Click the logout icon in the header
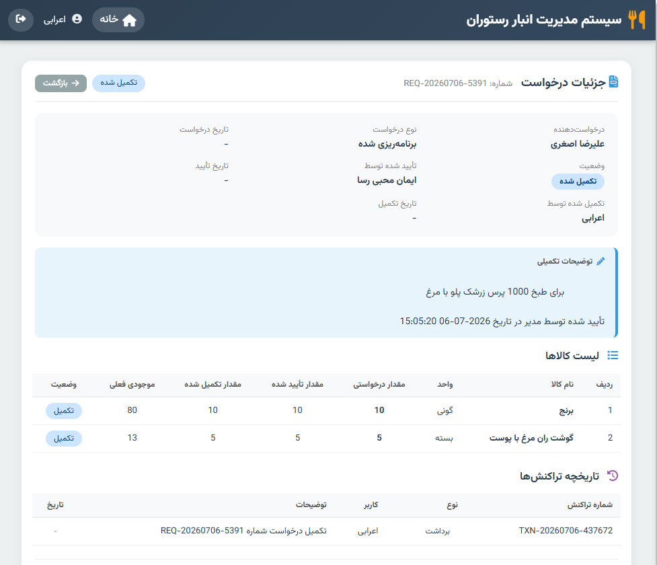This screenshot has height=565, width=657. tap(21, 20)
